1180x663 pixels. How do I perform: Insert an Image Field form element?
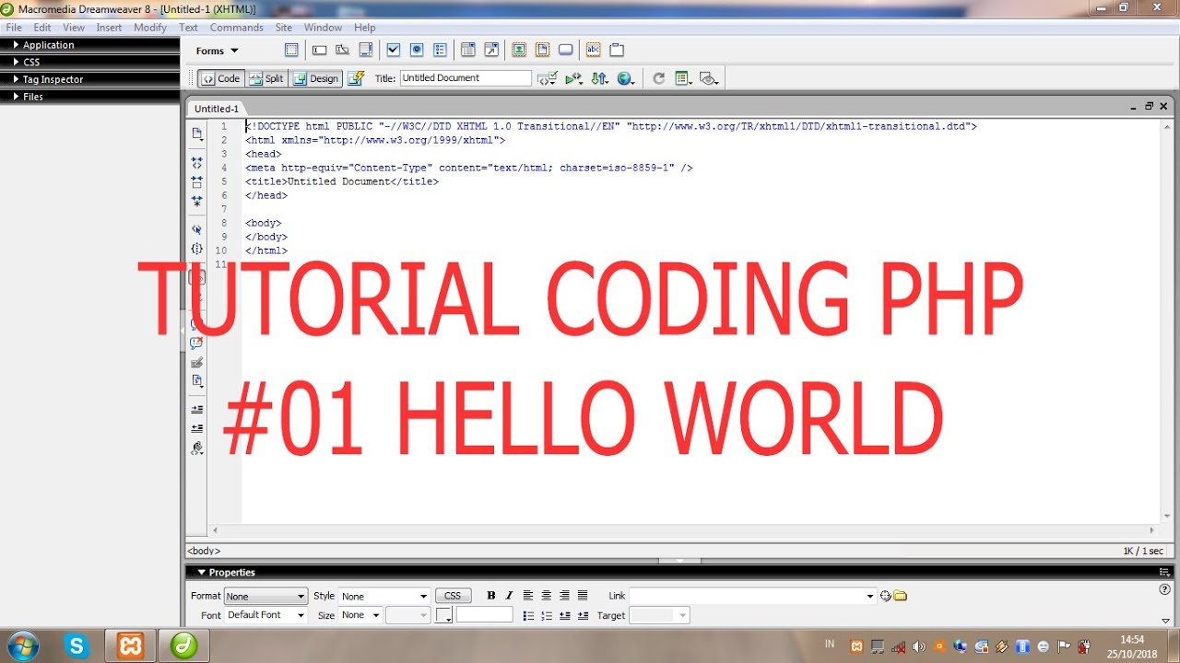point(519,51)
